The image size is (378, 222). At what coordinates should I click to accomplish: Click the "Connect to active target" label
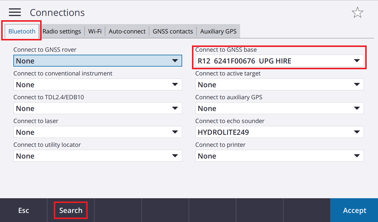(228, 73)
